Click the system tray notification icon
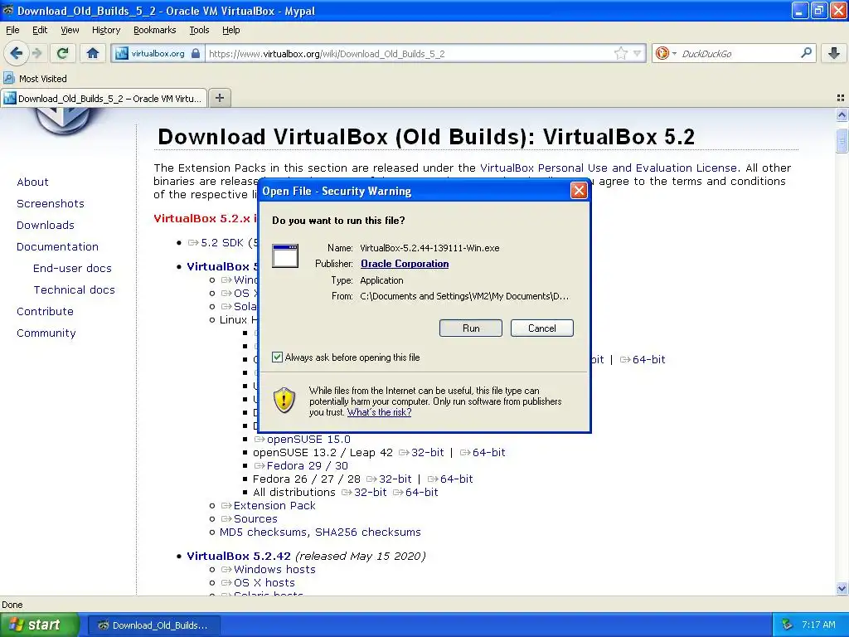The image size is (849, 637). point(788,625)
